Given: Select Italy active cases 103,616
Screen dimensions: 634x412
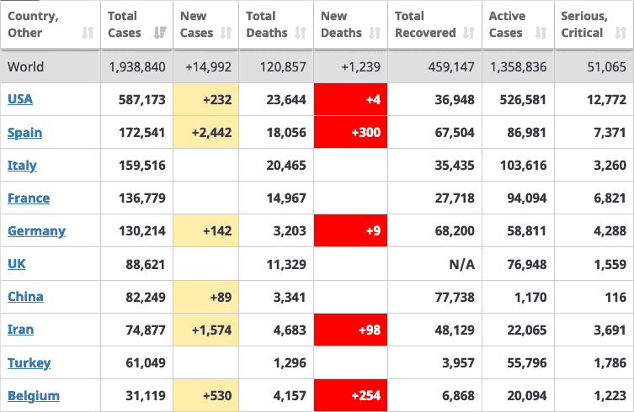Looking at the screenshot, I should 523,165.
